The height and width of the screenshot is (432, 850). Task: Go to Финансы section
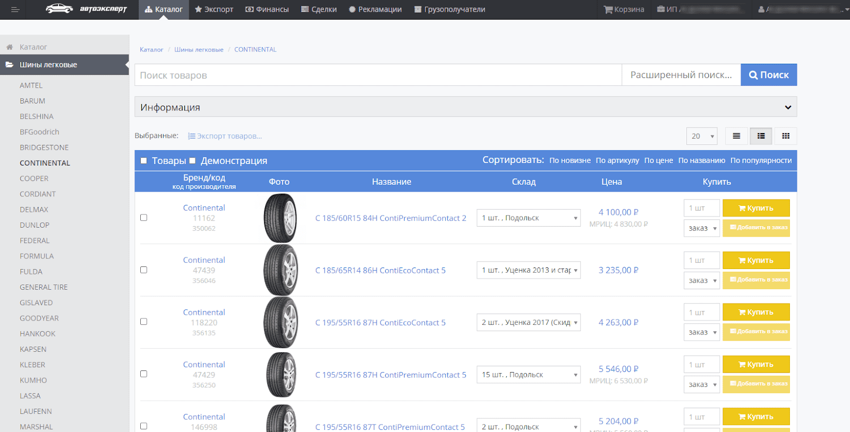[x=267, y=10]
